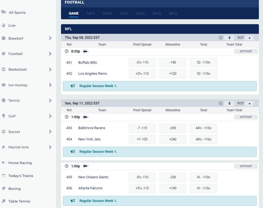The image size is (263, 208).
Task: Click the Golf sport icon
Action: point(4,116)
